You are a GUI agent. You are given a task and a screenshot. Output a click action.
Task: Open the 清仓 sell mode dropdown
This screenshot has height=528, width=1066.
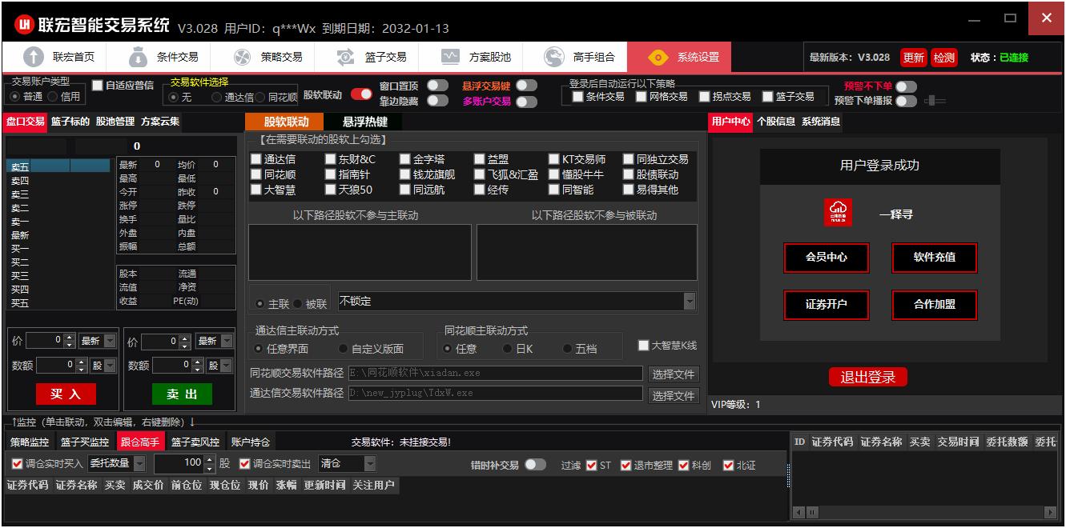369,463
